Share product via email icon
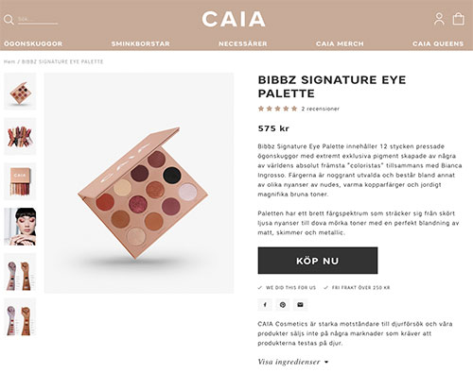The height and width of the screenshot is (373, 473). pyautogui.click(x=300, y=305)
